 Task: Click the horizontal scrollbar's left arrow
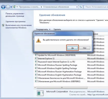35,88
